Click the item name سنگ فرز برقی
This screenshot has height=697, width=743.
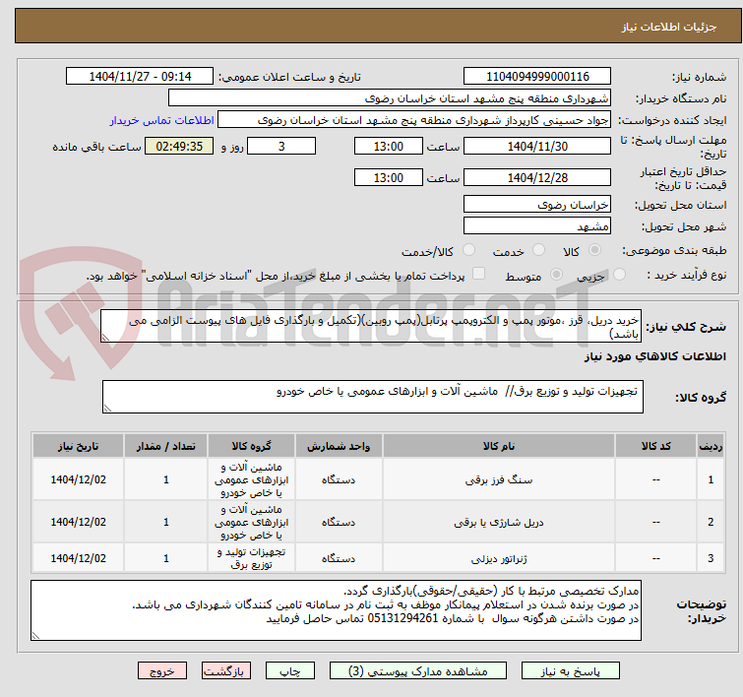coord(499,480)
